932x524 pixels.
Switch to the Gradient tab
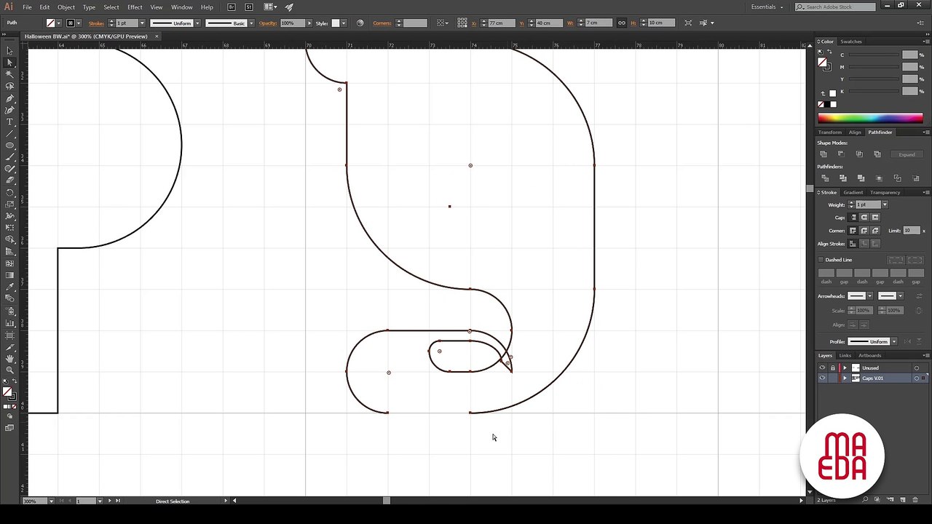tap(853, 192)
